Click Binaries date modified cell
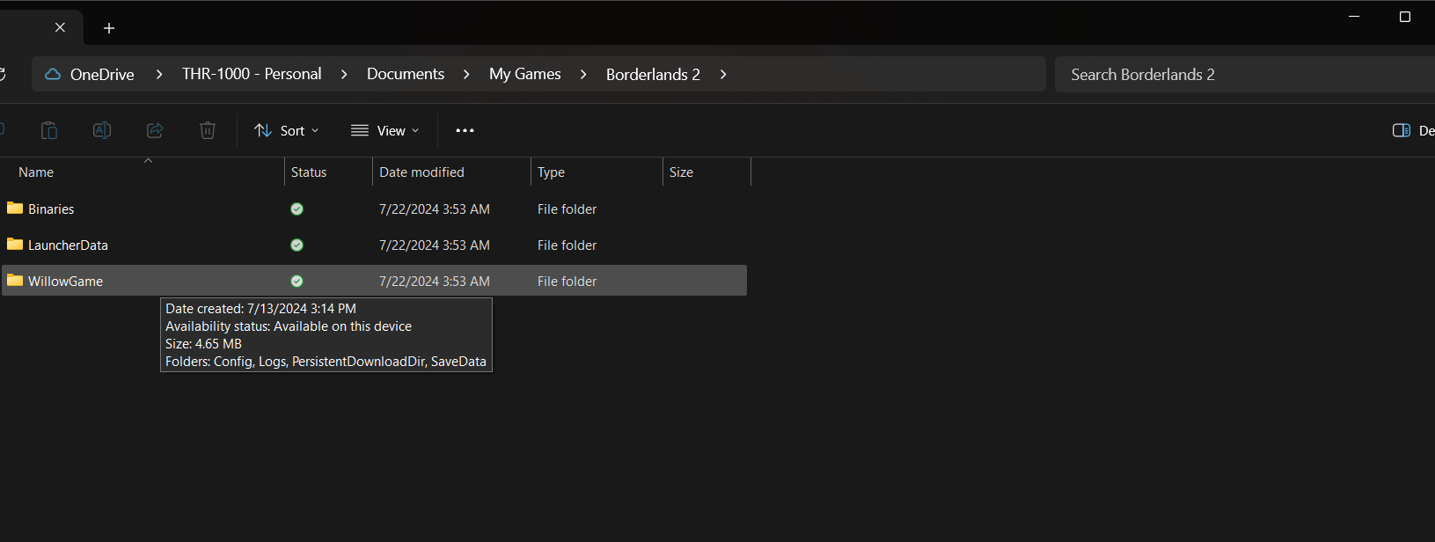1435x542 pixels. [x=435, y=209]
